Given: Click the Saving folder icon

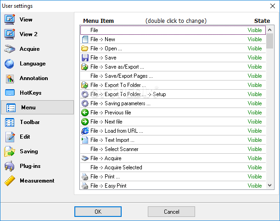Looking at the screenshot, I should pos(10,151).
